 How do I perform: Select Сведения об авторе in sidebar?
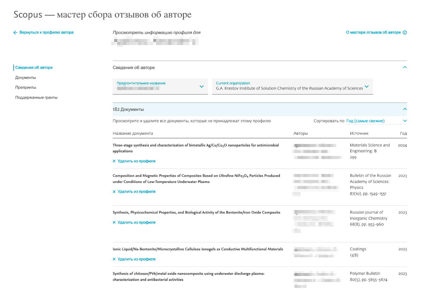pos(34,68)
